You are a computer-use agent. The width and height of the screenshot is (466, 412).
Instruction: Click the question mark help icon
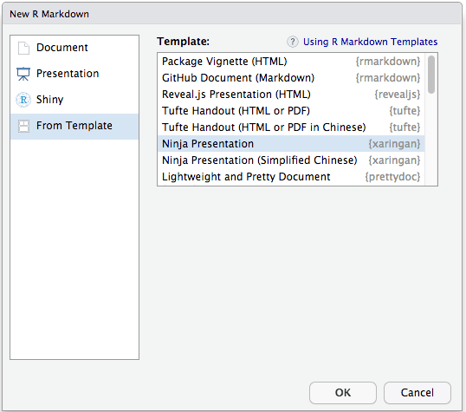[x=293, y=42]
